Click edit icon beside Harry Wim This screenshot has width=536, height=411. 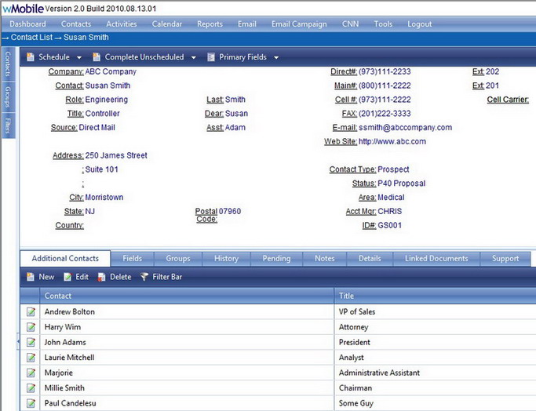click(x=31, y=327)
